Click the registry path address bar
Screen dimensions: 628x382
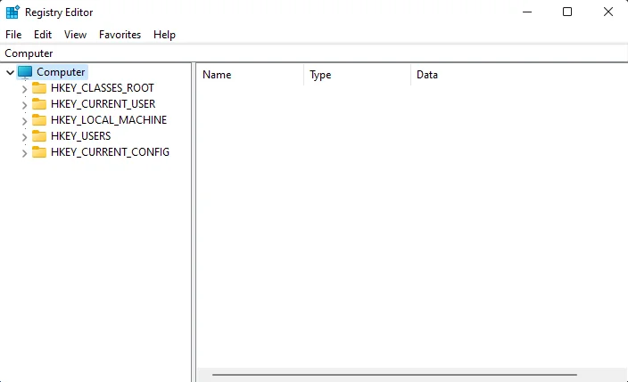click(x=312, y=53)
